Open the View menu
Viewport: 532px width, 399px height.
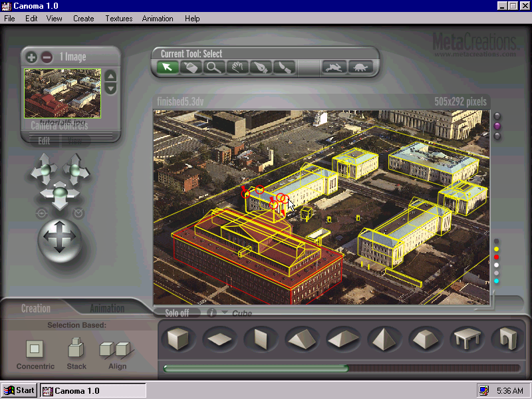click(55, 19)
